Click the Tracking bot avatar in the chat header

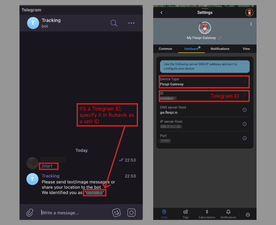point(33,23)
